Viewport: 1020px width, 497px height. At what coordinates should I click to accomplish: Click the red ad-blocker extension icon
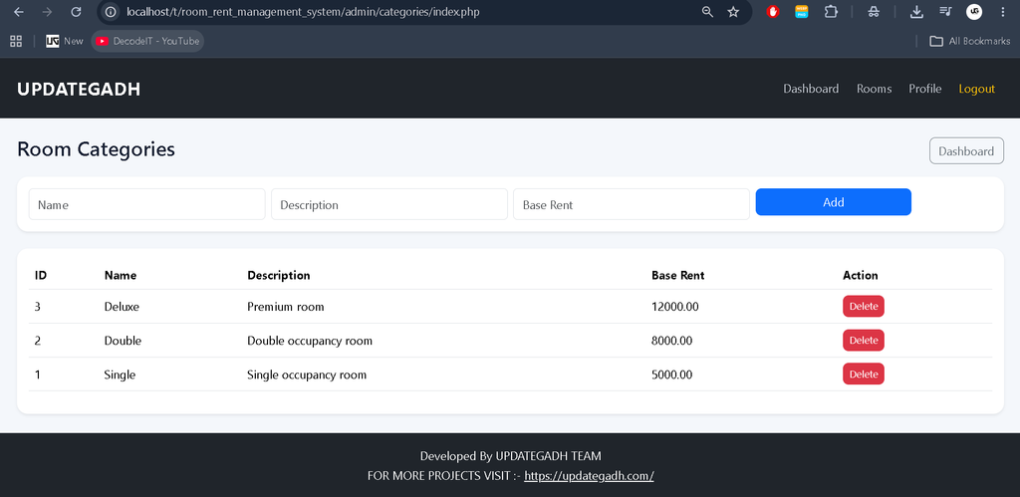pos(773,12)
